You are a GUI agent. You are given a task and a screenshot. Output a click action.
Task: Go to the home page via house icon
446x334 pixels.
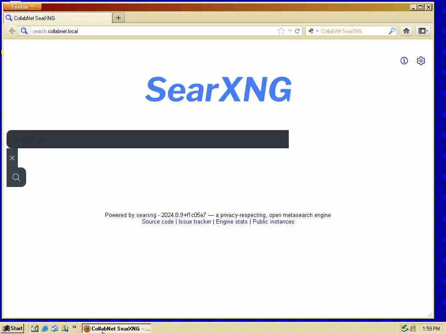[406, 31]
